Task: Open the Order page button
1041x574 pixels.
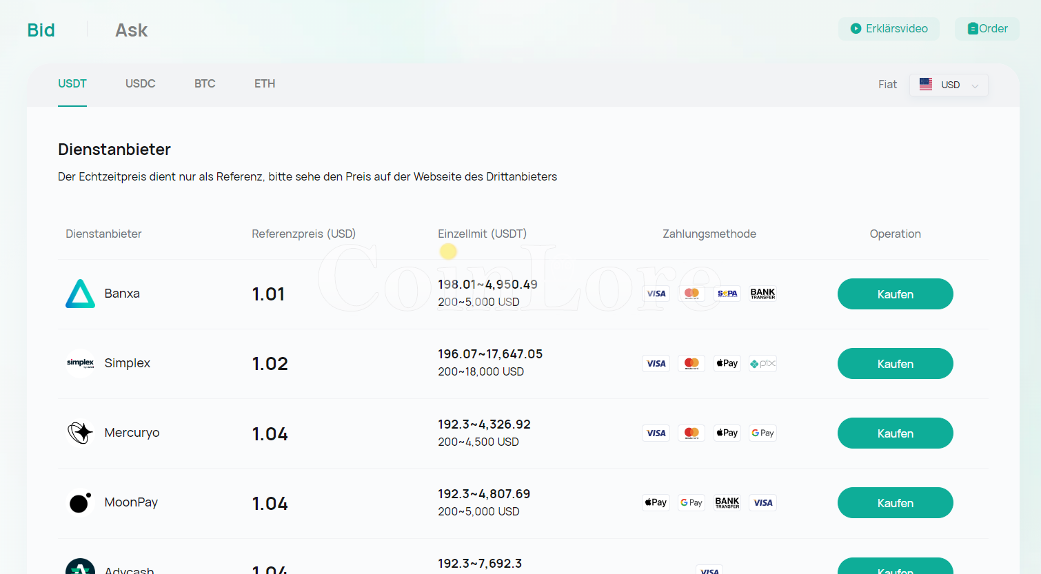Action: pos(987,28)
